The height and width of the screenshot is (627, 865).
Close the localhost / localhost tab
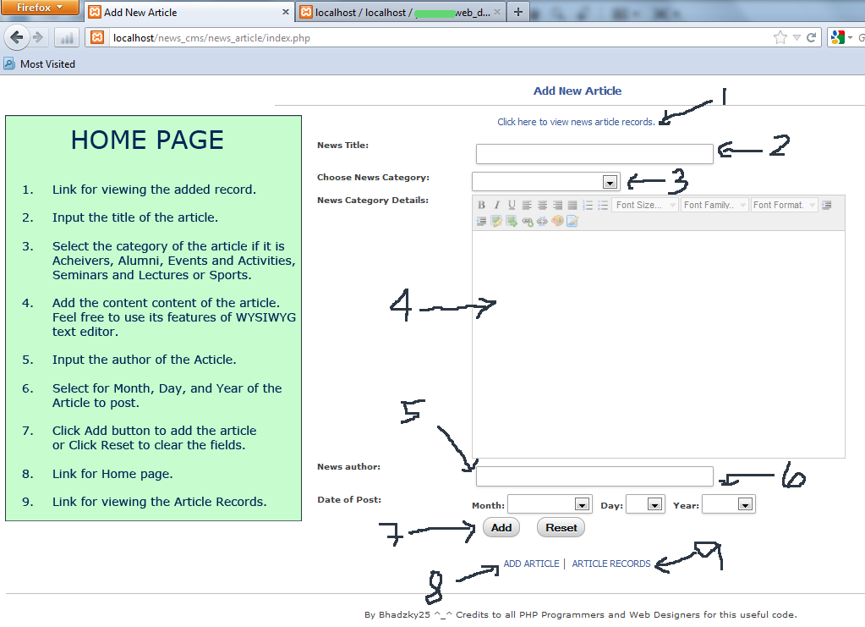pos(496,12)
